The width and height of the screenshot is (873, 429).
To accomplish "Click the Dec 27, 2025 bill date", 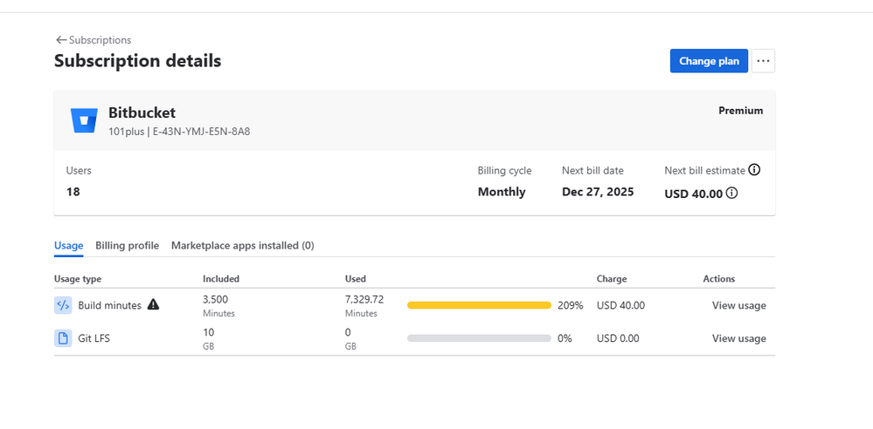I will pos(598,192).
